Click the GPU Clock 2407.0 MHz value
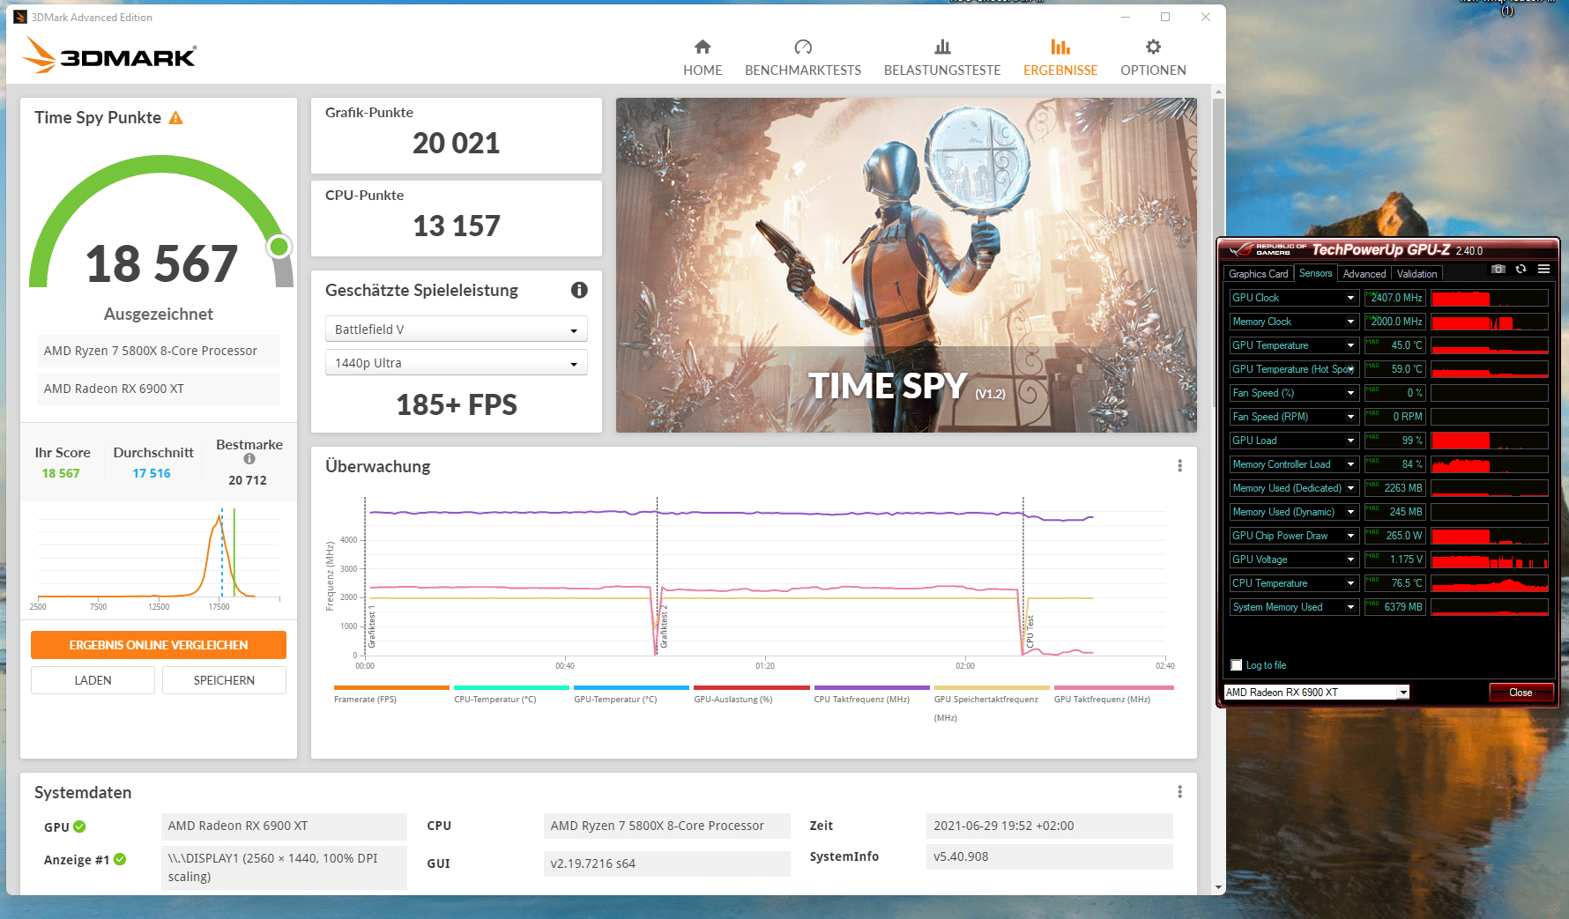1569x919 pixels. click(1394, 298)
